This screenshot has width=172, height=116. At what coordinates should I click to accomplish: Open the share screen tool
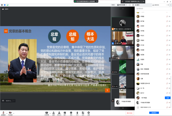47,112
